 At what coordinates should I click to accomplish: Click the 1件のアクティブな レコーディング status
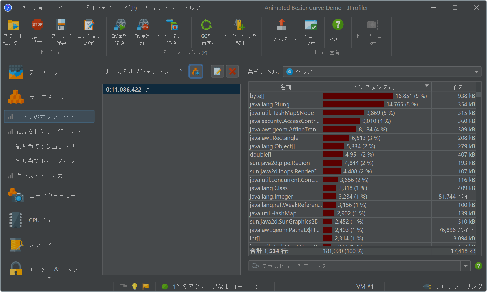coord(220,286)
